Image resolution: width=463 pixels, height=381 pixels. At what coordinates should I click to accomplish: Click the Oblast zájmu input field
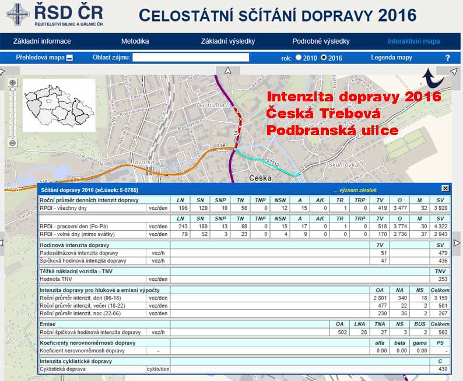pos(191,58)
